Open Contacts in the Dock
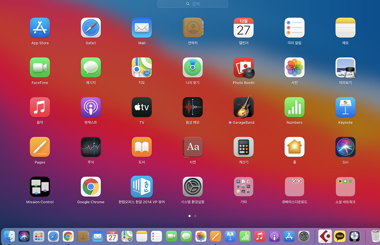 [83, 236]
